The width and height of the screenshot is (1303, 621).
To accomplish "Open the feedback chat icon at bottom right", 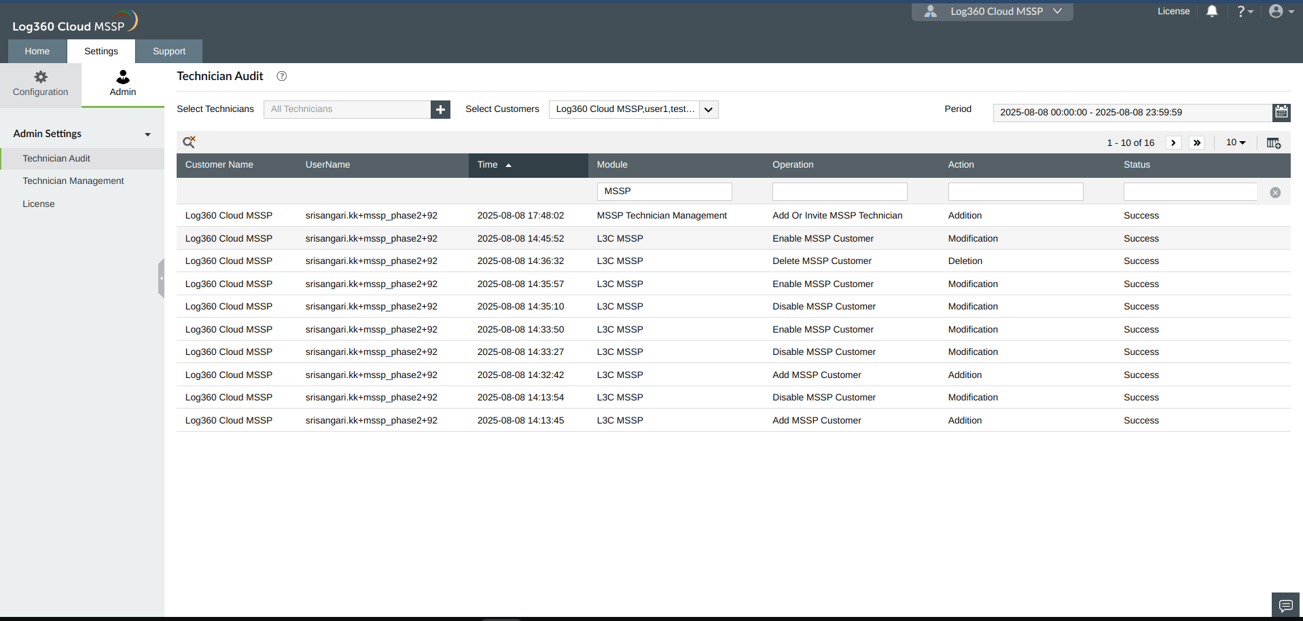I will (x=1285, y=605).
